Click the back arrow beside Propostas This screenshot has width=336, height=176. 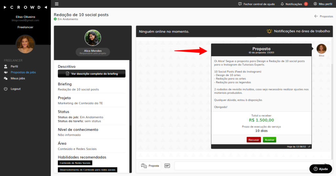316,16
